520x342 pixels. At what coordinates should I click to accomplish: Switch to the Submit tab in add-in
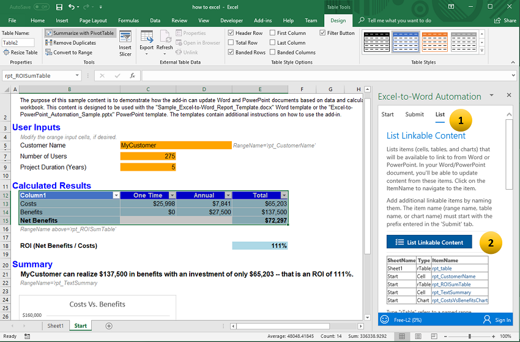pyautogui.click(x=415, y=114)
